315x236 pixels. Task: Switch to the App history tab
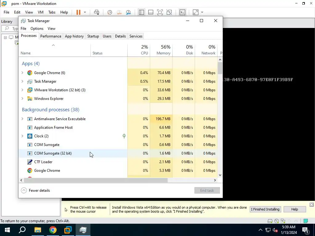[74, 36]
